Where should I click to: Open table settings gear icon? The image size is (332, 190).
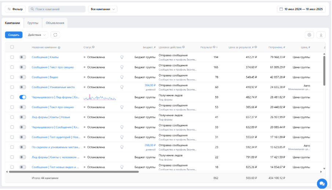click(x=309, y=35)
